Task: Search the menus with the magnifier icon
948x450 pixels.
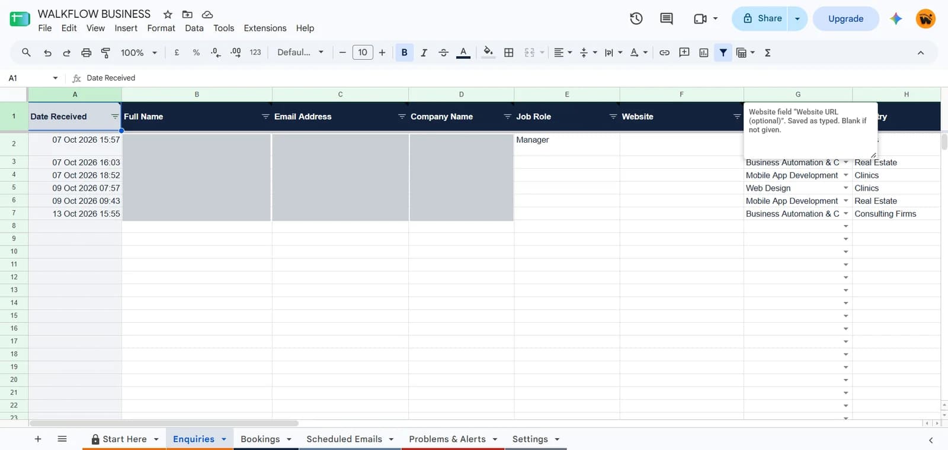Action: click(x=26, y=52)
